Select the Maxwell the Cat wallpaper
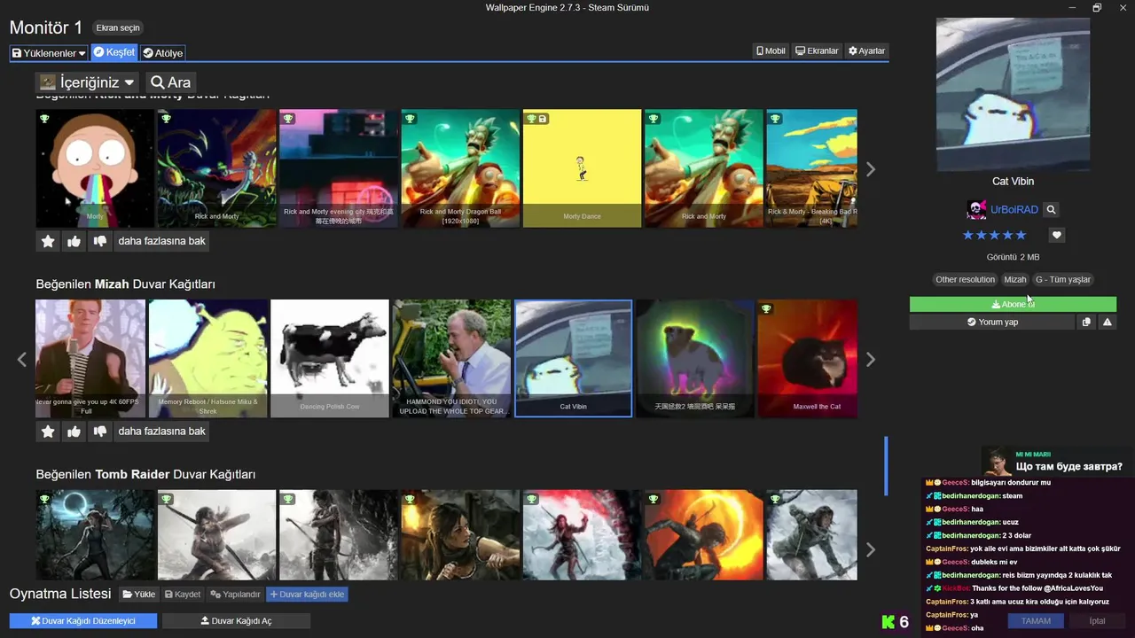This screenshot has width=1135, height=638. click(x=807, y=358)
